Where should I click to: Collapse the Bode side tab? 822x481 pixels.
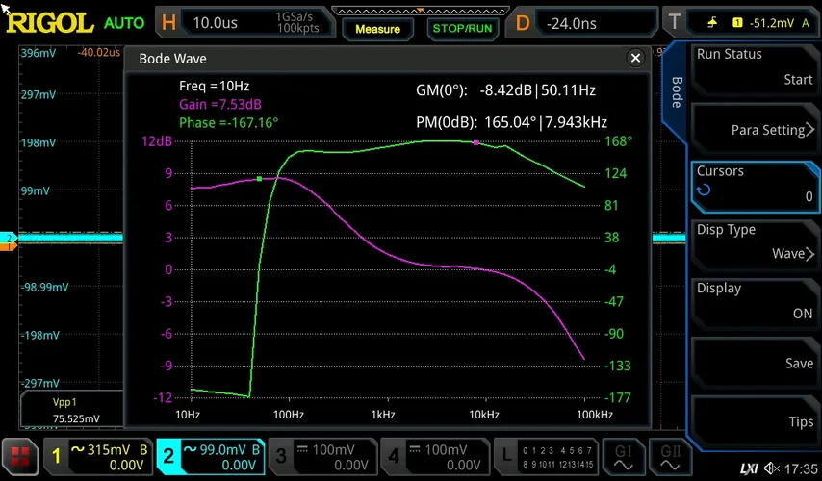(x=677, y=92)
